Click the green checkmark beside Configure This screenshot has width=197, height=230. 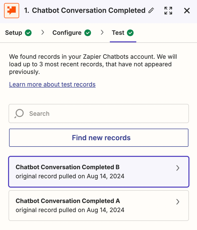88,33
